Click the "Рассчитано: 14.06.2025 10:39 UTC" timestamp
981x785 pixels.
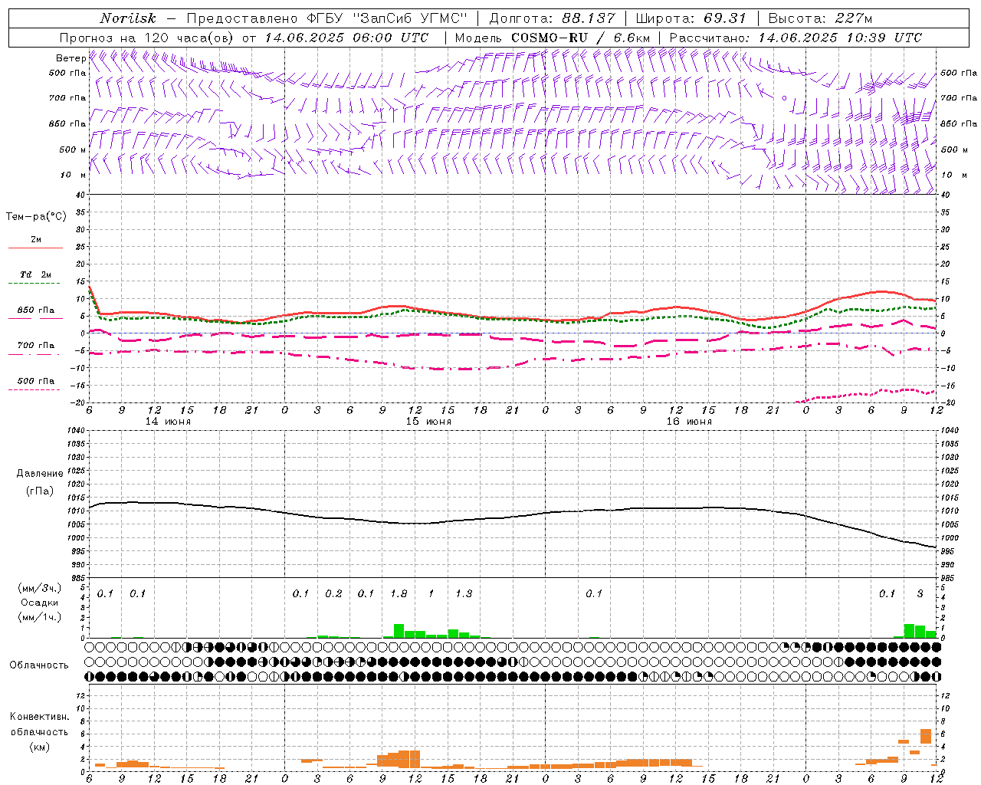pos(796,38)
